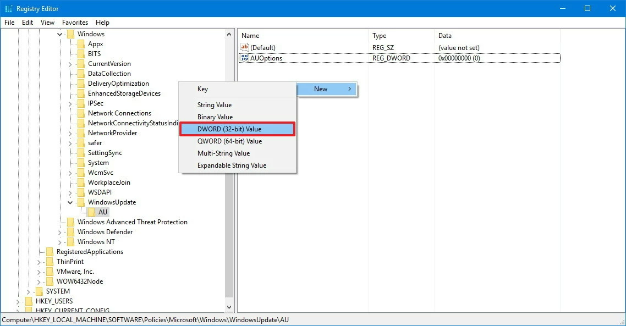Screen dimensions: 626x326
Task: Click the Windows Defender folder icon
Action: coord(70,232)
